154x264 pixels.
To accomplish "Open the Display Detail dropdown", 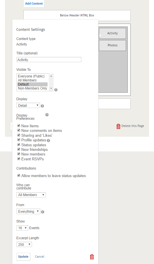I will tap(28, 106).
